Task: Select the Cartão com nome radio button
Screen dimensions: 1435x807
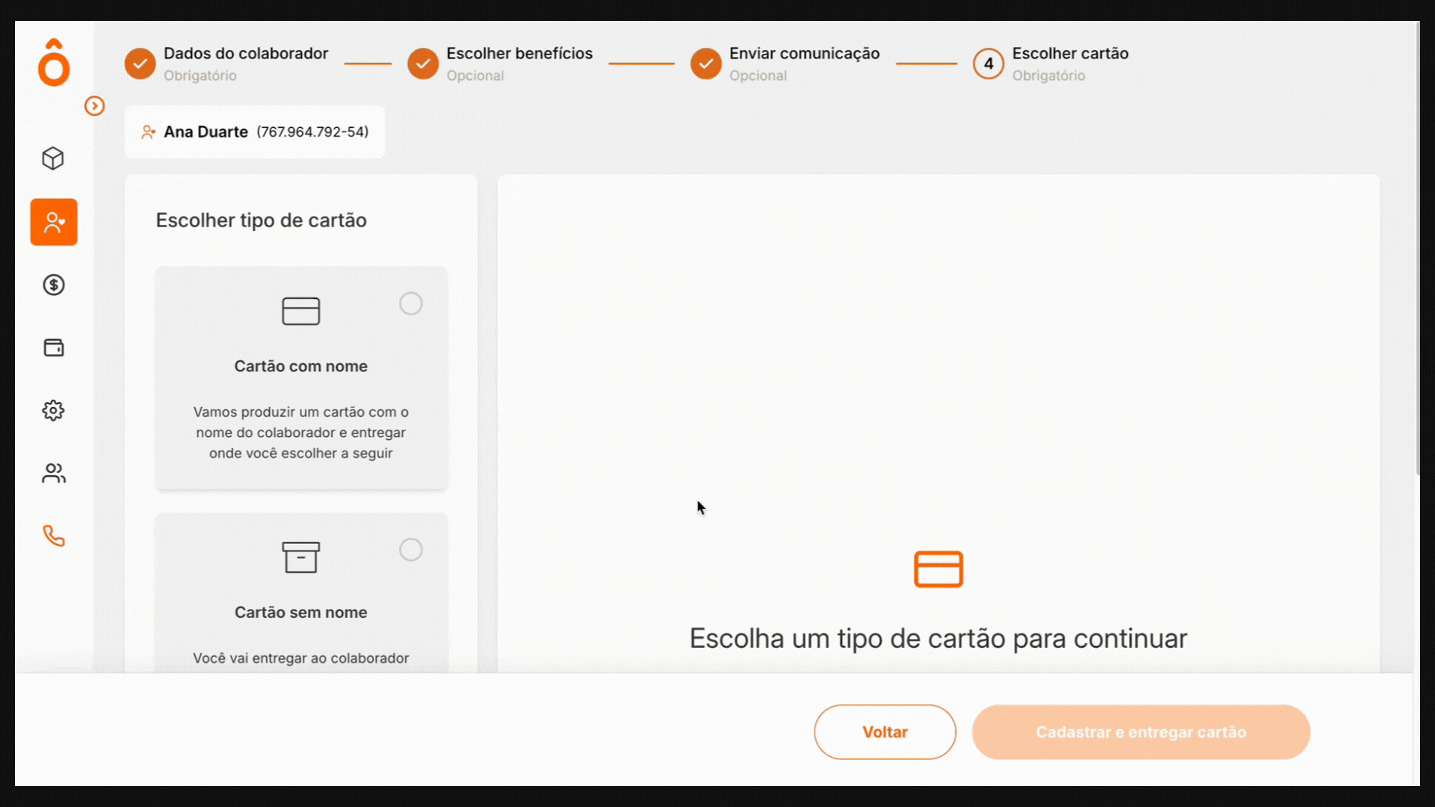Action: pyautogui.click(x=411, y=303)
